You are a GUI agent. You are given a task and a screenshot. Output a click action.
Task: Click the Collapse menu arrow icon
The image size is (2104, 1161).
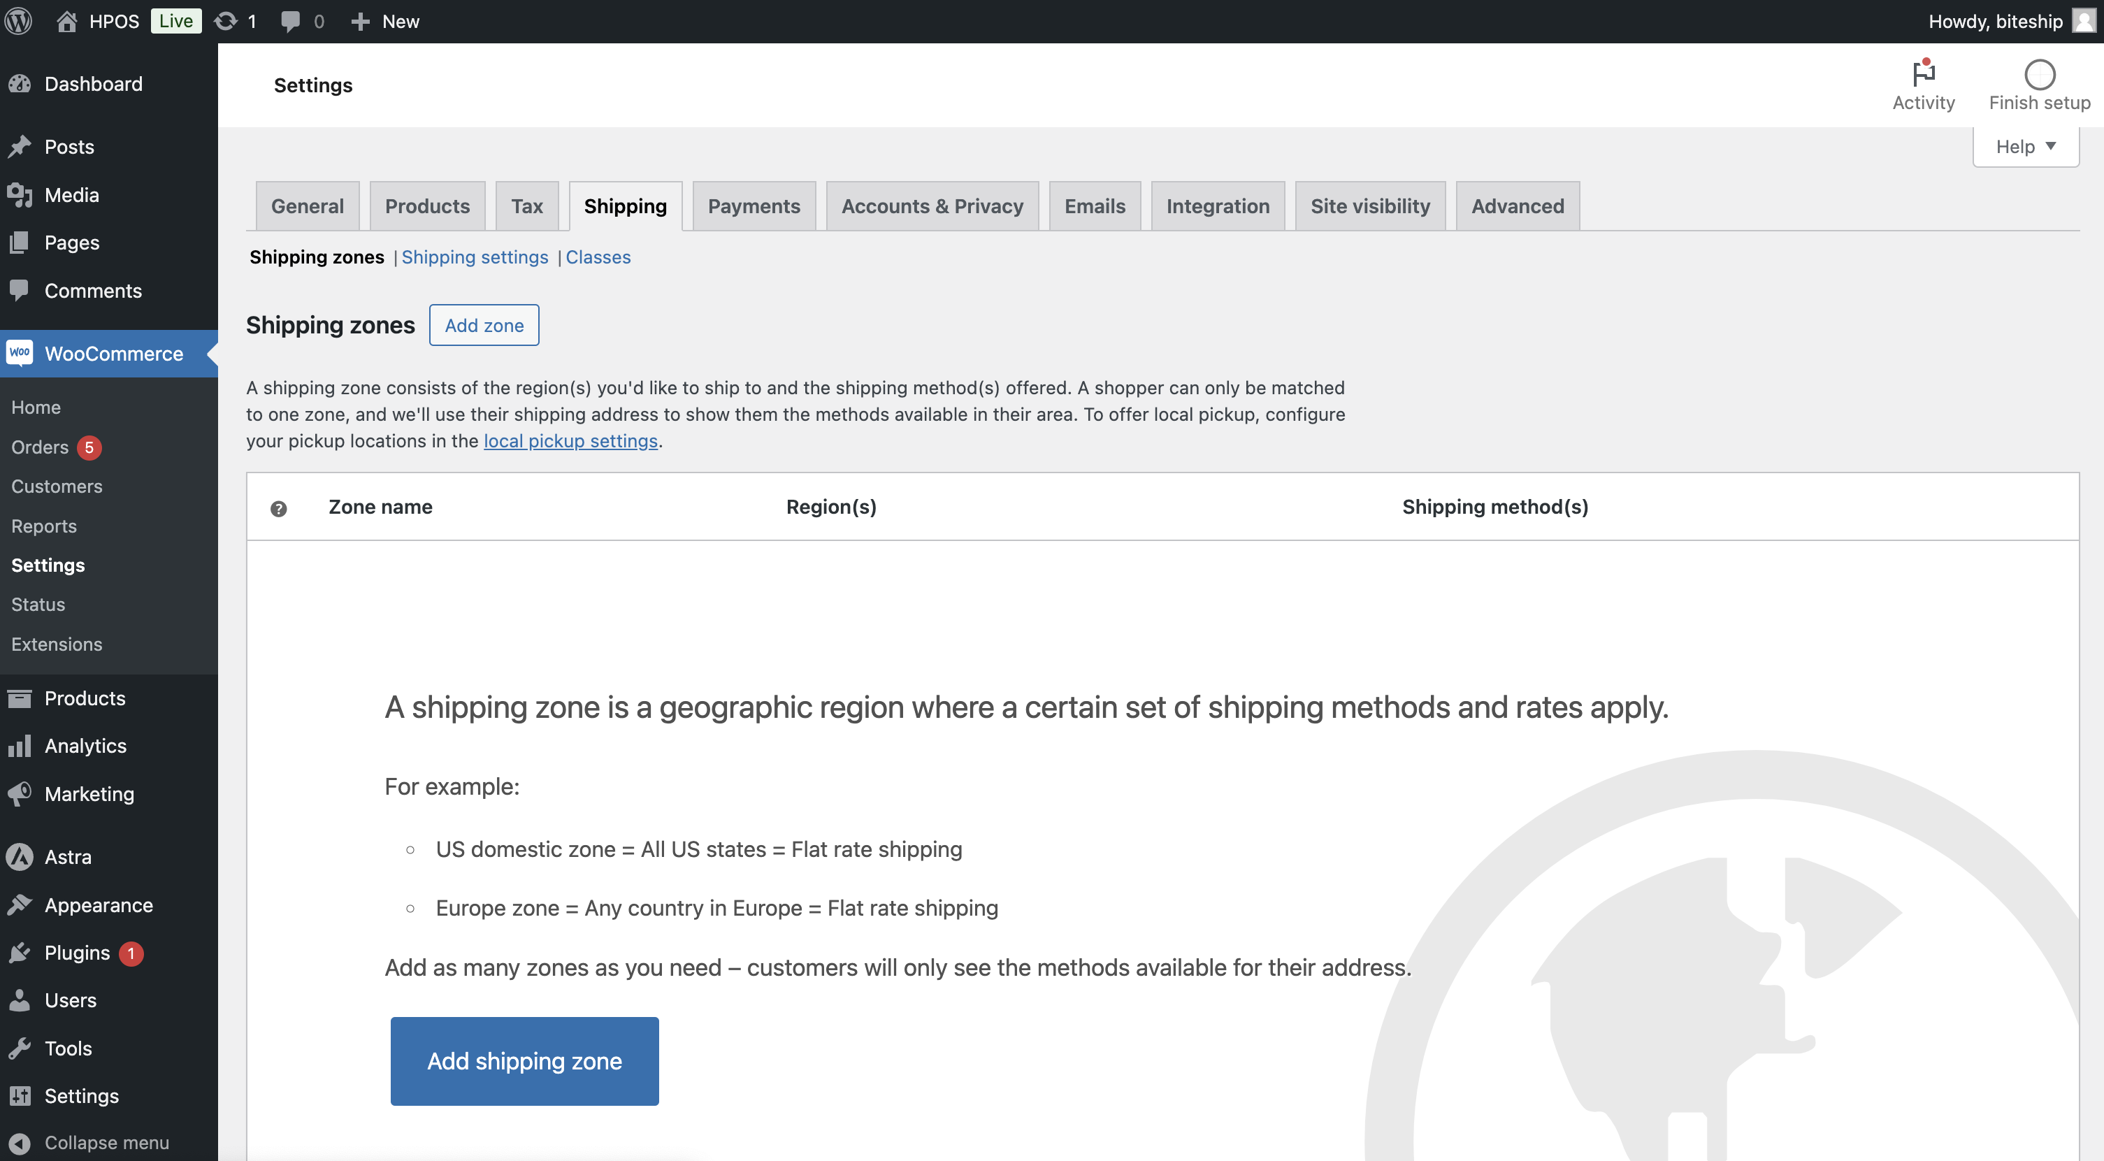pos(20,1143)
